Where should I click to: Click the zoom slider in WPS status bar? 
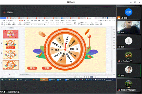click(x=105, y=77)
